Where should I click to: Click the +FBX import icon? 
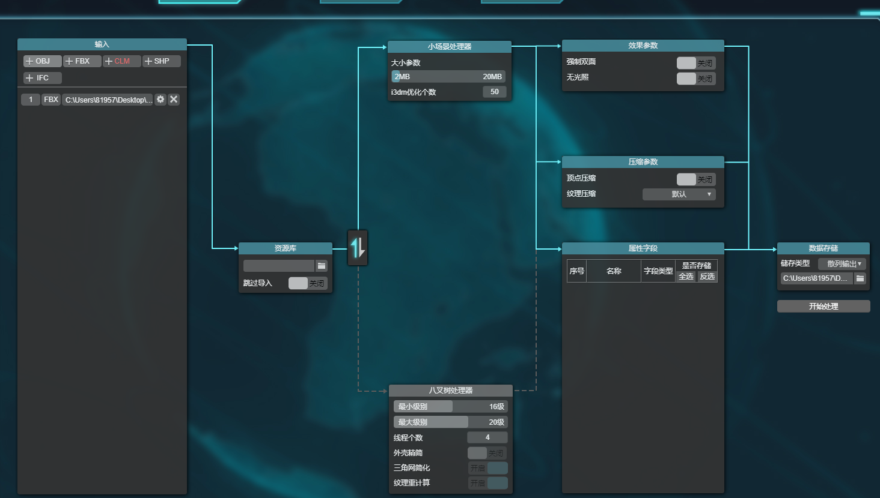click(x=81, y=61)
